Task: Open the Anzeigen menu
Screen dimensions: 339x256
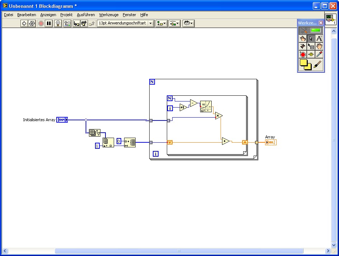Action: tap(48, 15)
